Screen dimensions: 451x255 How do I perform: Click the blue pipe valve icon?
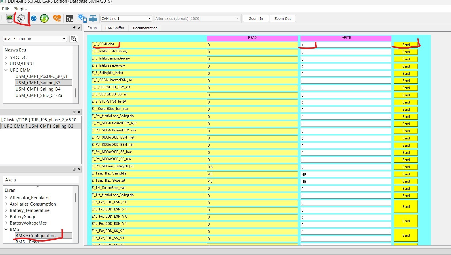(93, 18)
